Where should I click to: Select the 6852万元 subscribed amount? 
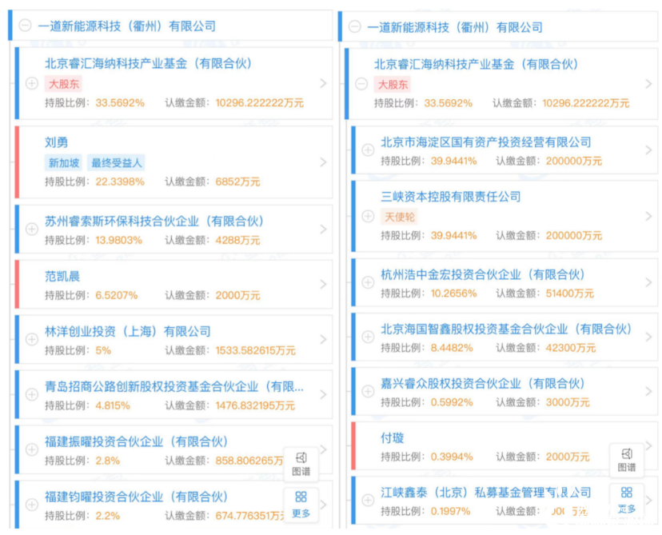click(237, 182)
